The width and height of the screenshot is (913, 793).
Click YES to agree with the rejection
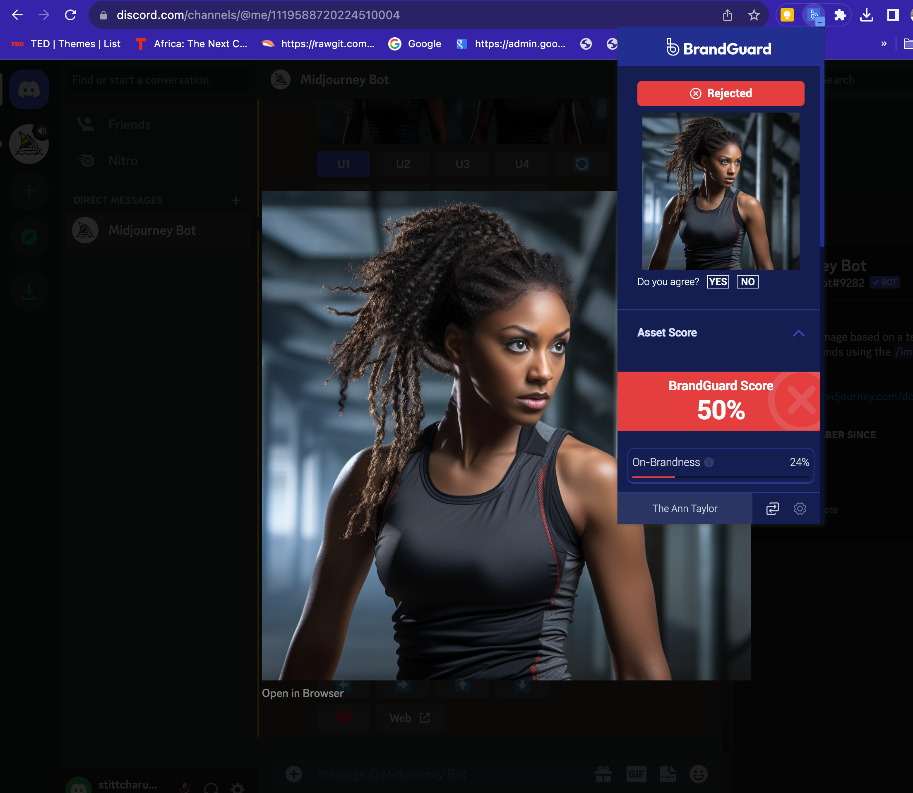pos(717,281)
